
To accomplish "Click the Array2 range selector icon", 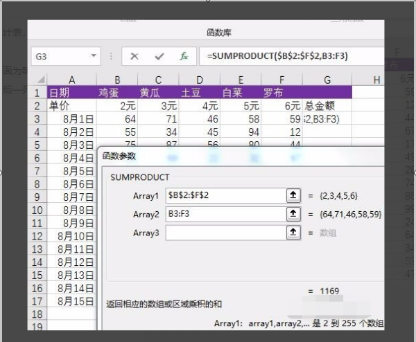I will pos(294,215).
